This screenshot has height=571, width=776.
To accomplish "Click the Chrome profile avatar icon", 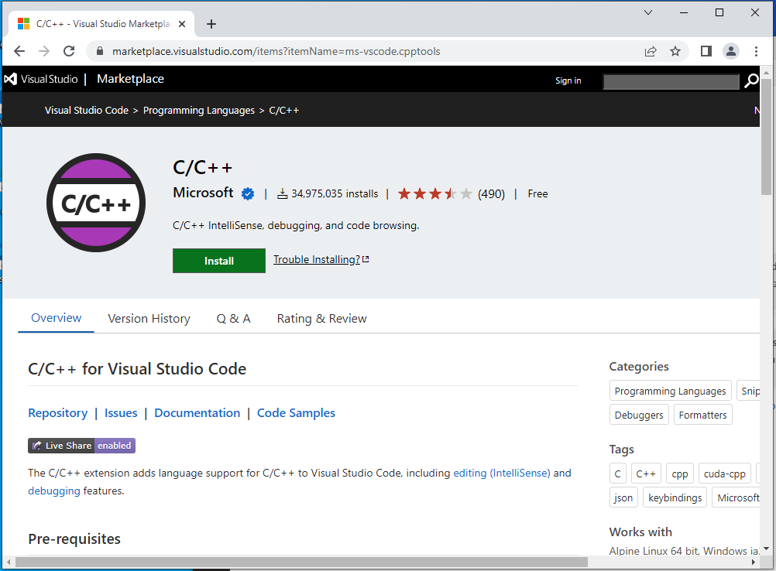I will click(730, 51).
